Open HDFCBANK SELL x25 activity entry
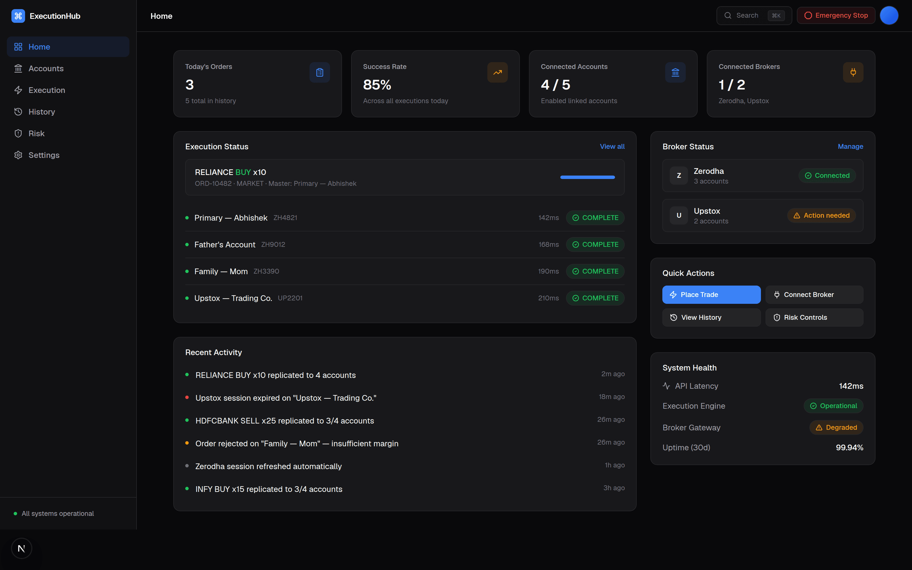This screenshot has width=912, height=570. [405, 421]
